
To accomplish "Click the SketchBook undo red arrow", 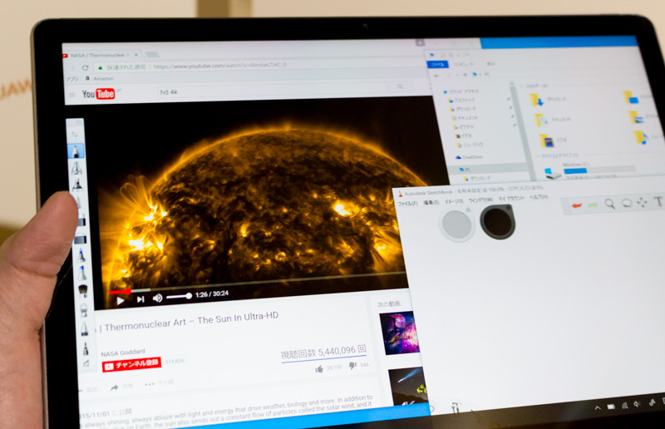I will [x=576, y=206].
